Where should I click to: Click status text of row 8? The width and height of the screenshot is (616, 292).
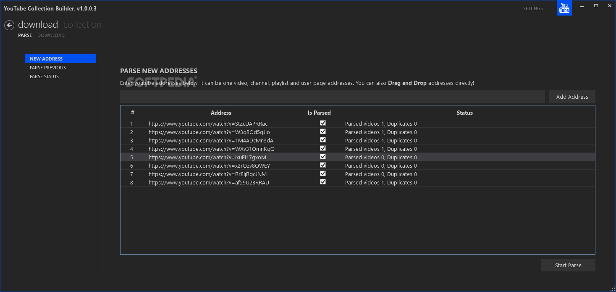click(381, 182)
